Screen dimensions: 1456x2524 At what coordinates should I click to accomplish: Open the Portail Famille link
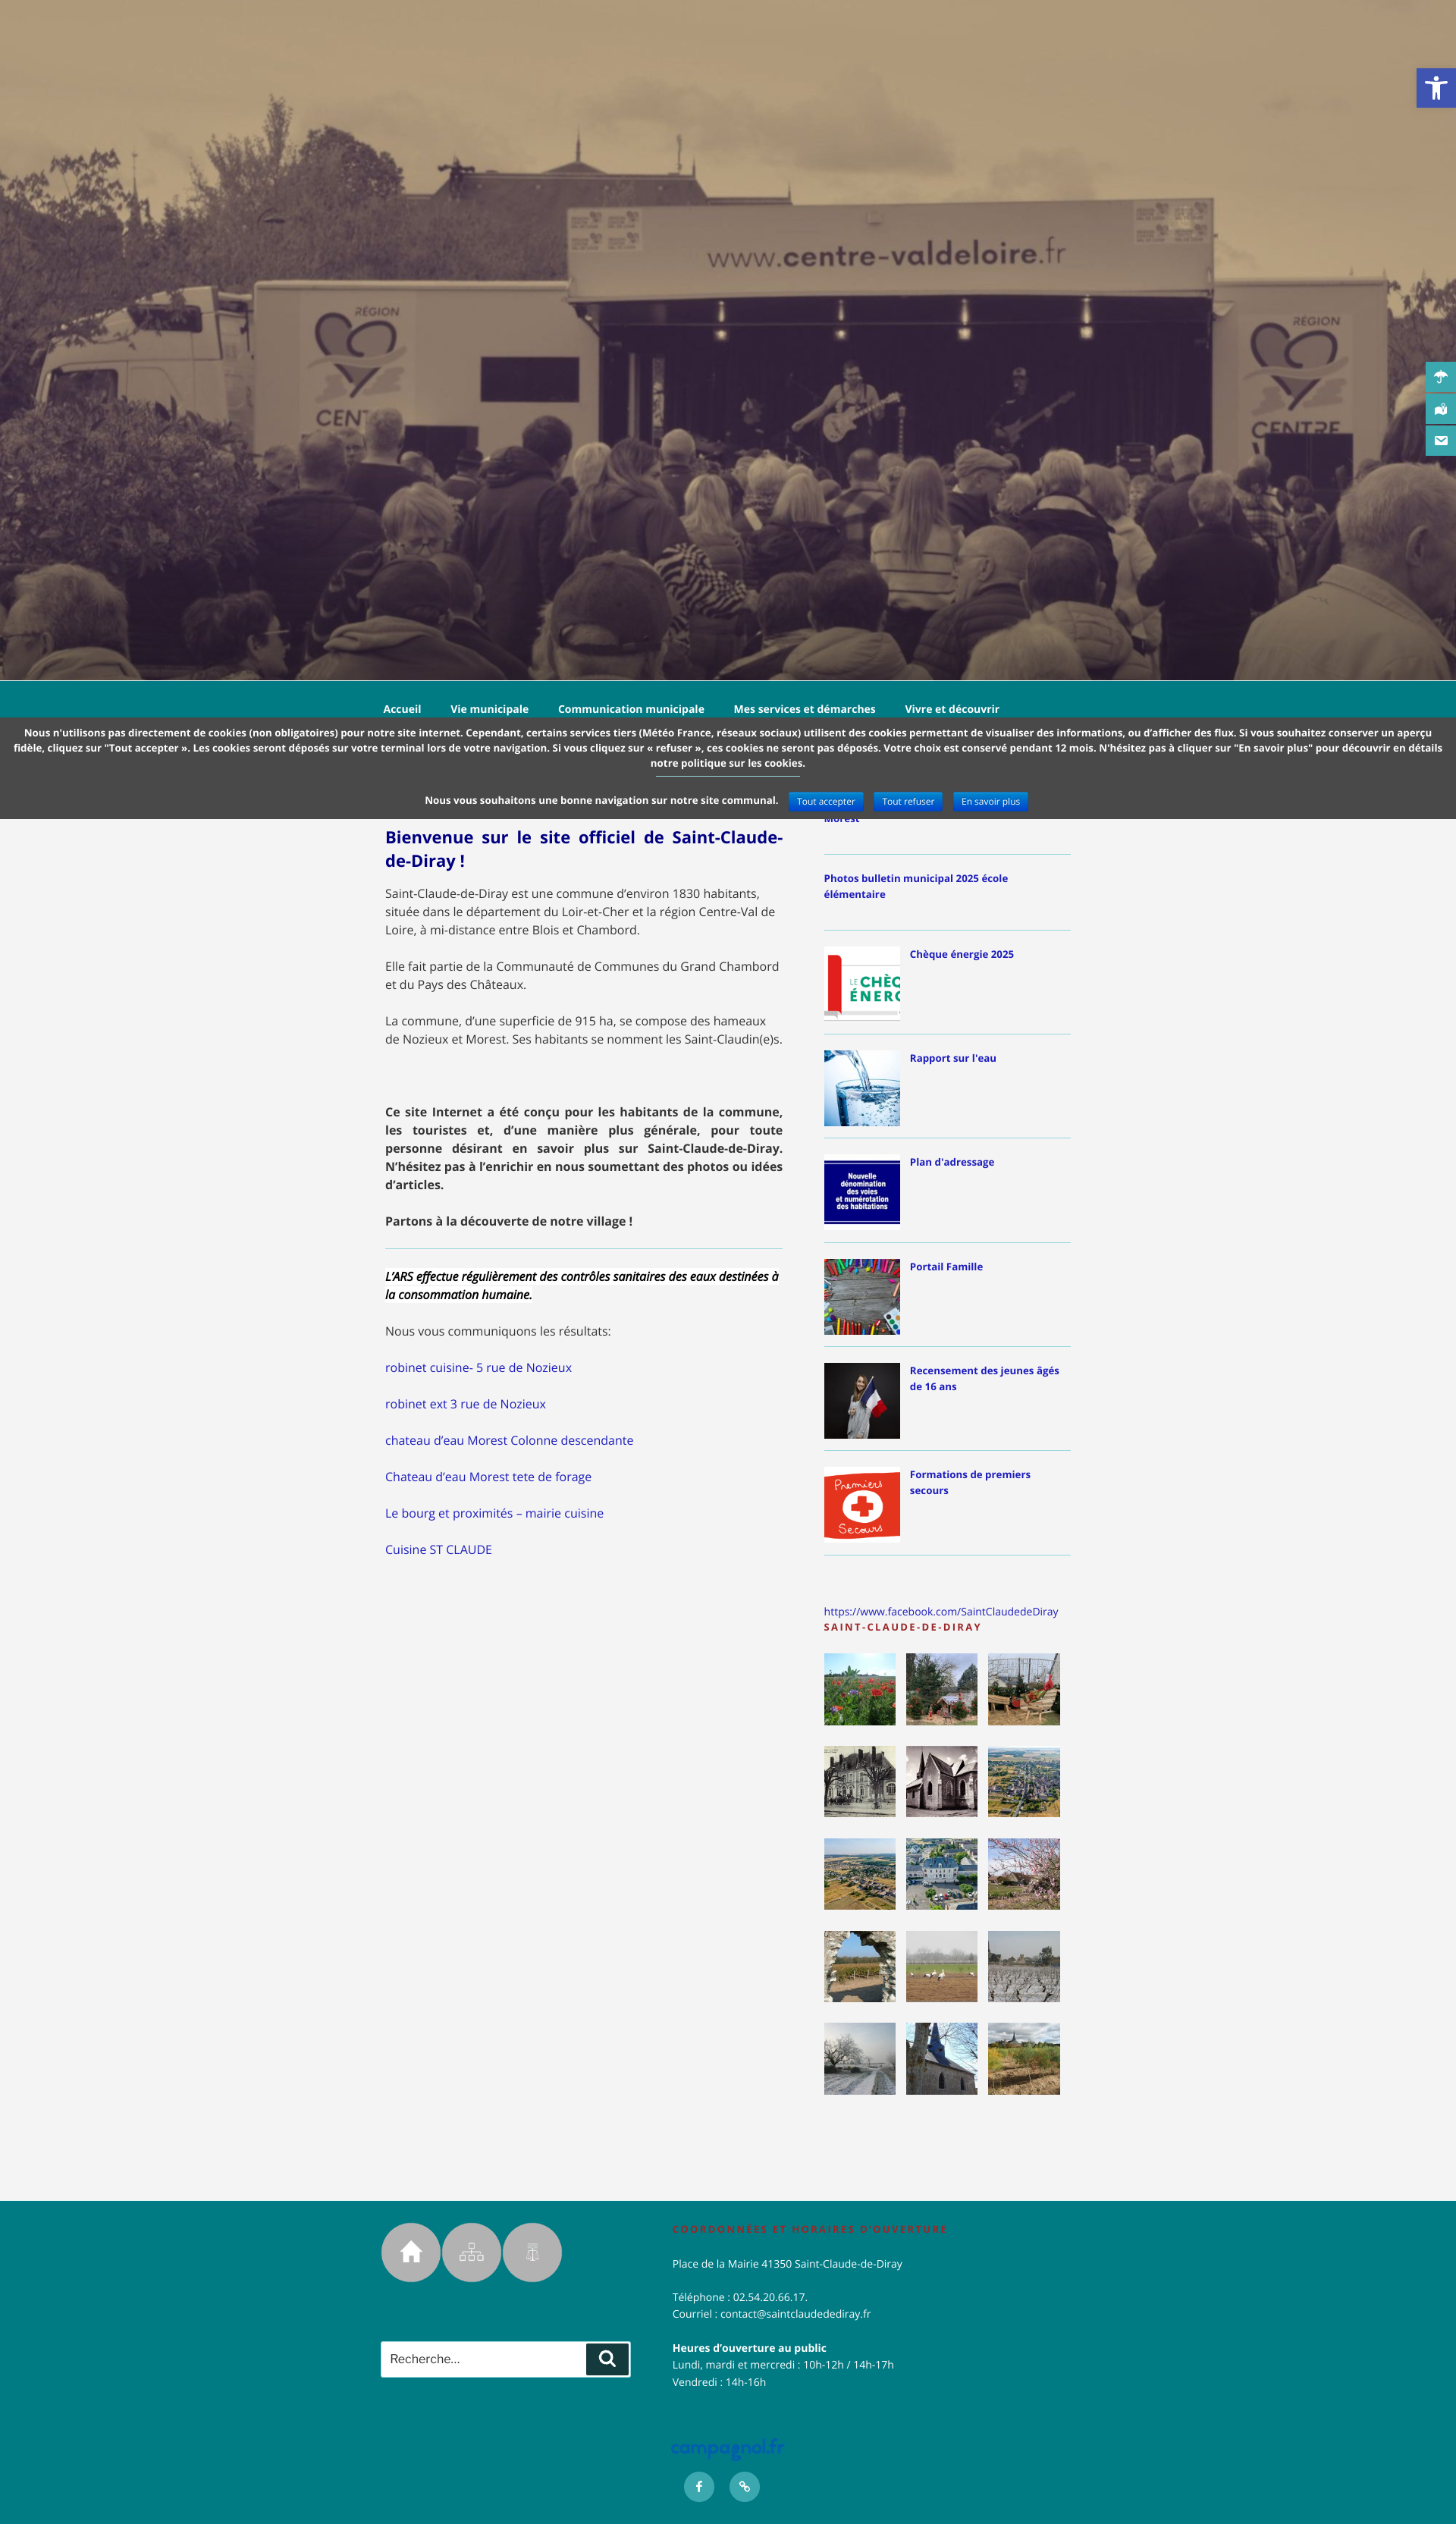[946, 1266]
